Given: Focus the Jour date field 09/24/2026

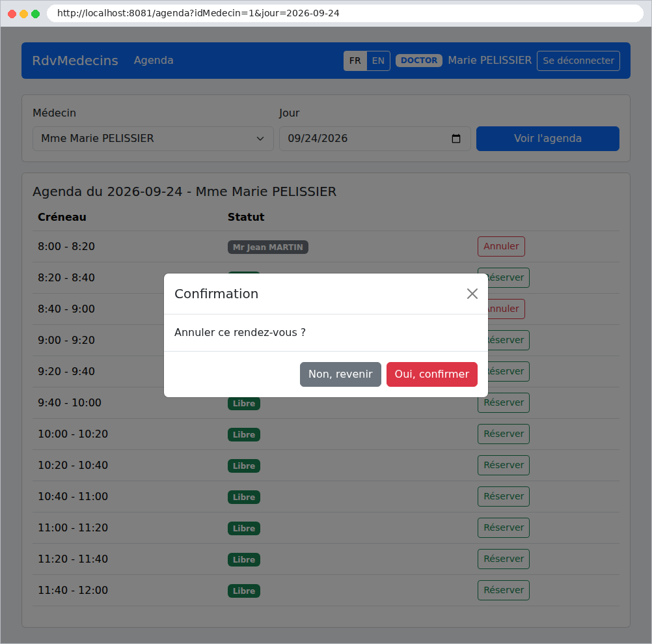Looking at the screenshot, I should [x=375, y=139].
